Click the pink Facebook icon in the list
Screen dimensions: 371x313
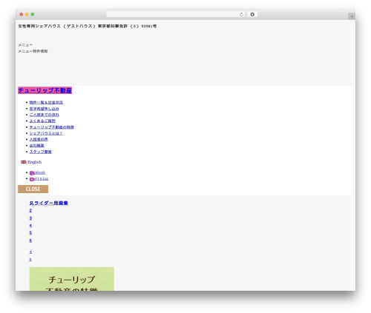pyautogui.click(x=32, y=173)
